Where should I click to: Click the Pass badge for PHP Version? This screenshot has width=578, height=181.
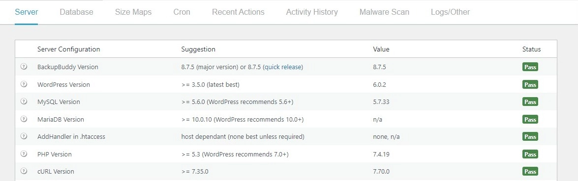pos(530,154)
